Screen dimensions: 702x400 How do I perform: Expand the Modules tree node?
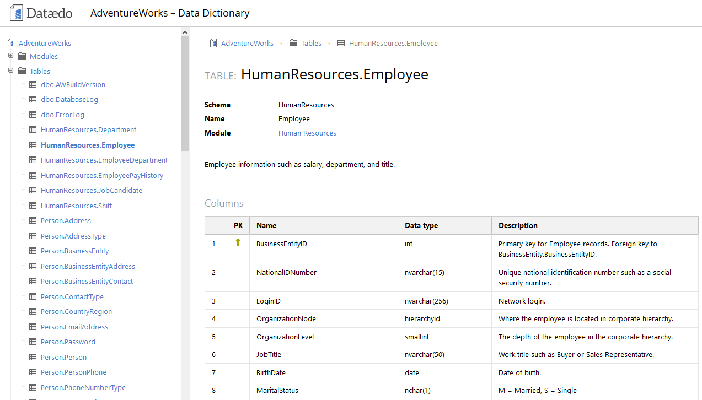coord(10,56)
